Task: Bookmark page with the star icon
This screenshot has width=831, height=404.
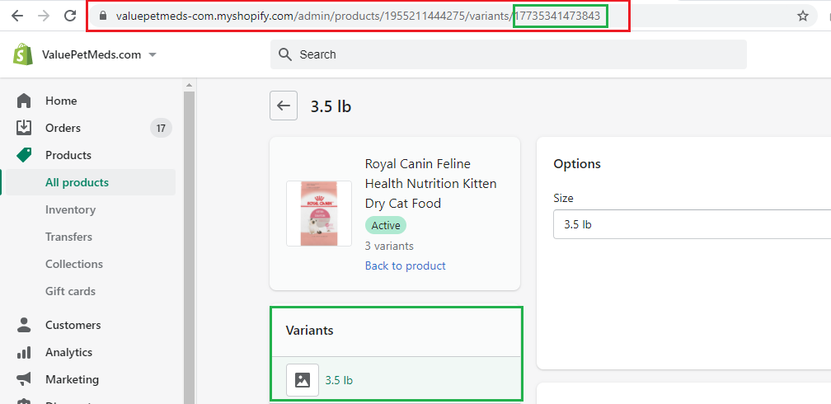Action: (x=802, y=16)
